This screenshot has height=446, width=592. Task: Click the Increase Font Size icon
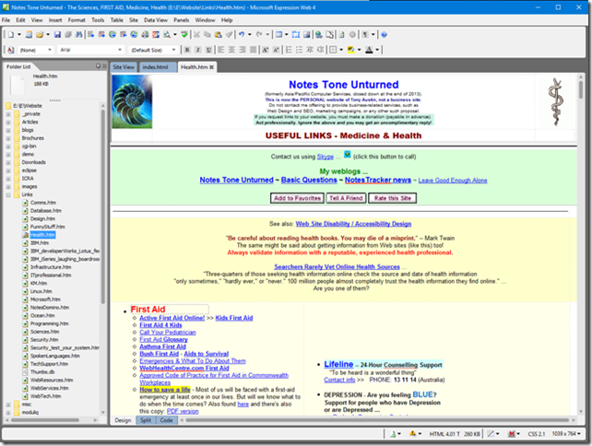point(266,50)
